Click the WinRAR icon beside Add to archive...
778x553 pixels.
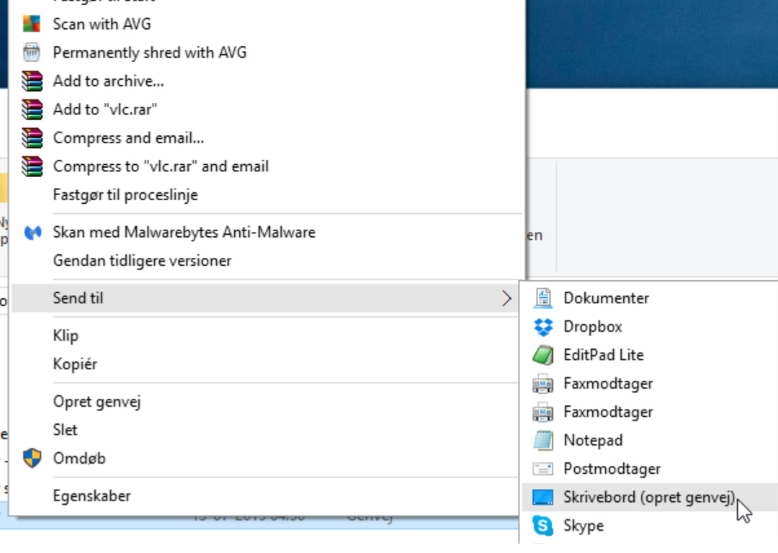point(32,81)
